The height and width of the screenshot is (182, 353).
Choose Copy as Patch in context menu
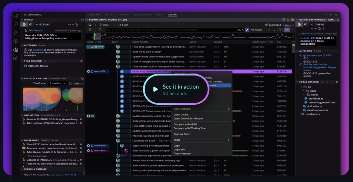click(x=182, y=134)
